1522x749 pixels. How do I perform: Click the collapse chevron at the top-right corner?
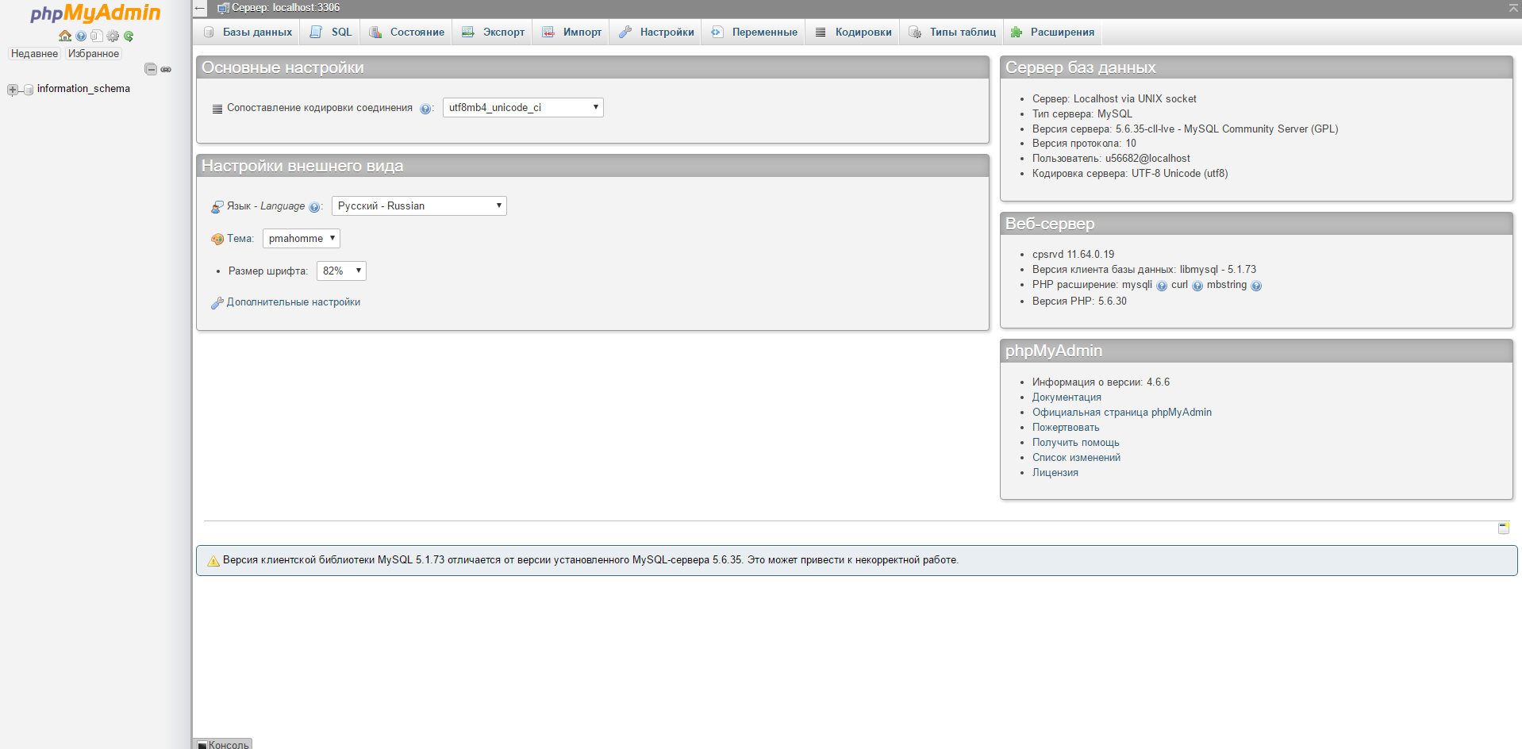(x=1513, y=8)
